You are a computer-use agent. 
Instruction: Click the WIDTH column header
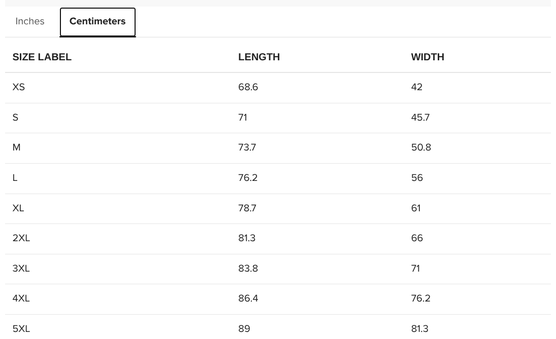[428, 57]
